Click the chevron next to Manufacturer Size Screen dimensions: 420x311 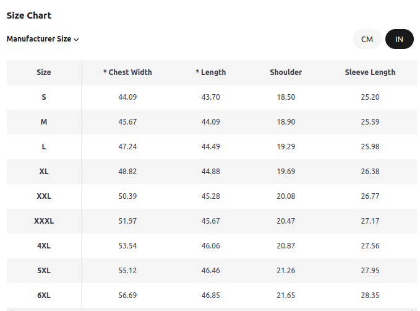click(x=76, y=40)
